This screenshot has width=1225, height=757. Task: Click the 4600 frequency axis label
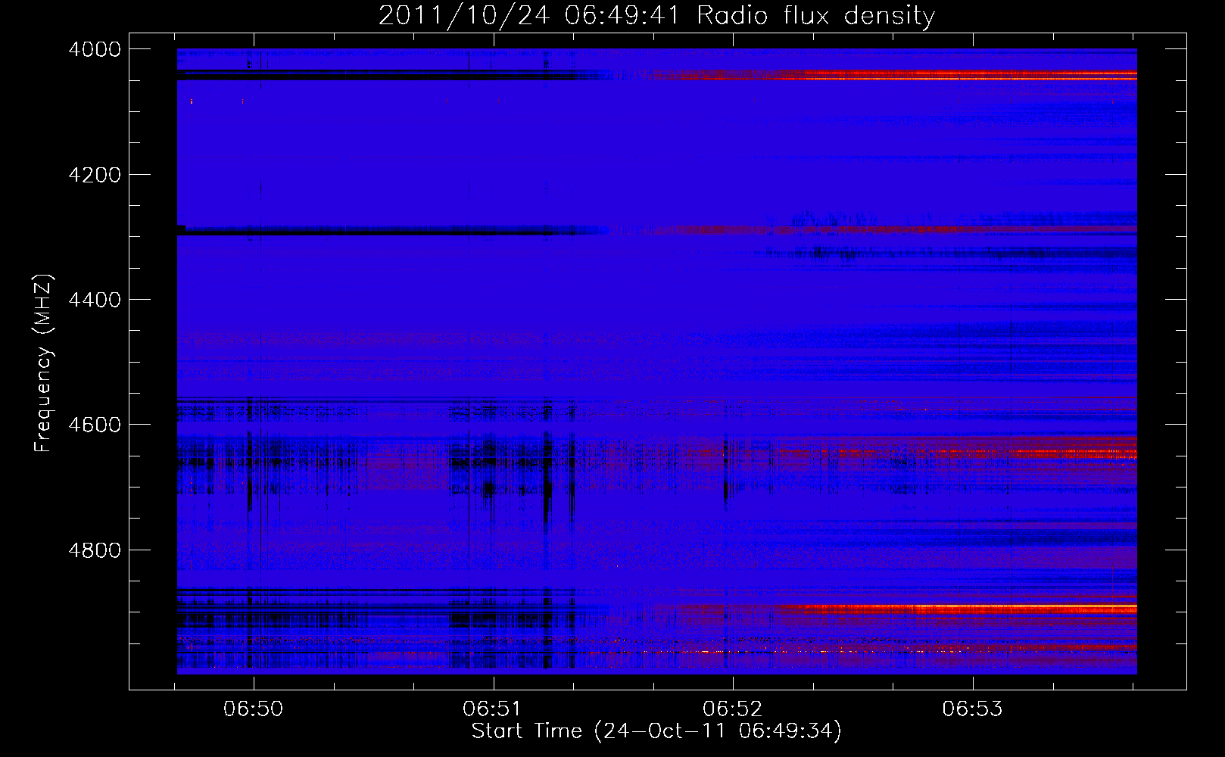pyautogui.click(x=95, y=425)
